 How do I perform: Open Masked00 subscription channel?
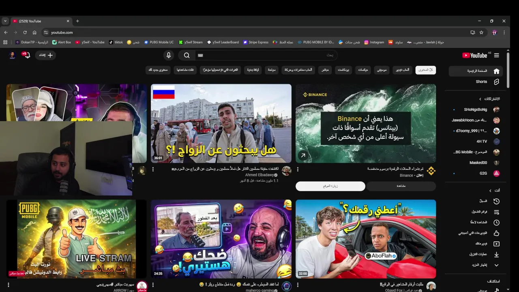[476, 163]
